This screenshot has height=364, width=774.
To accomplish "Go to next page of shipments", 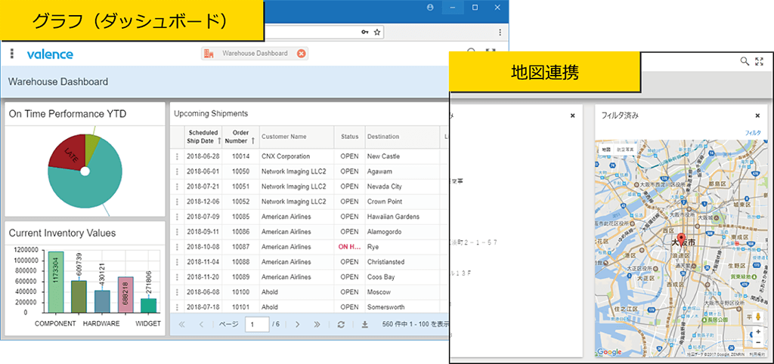I will (x=298, y=325).
